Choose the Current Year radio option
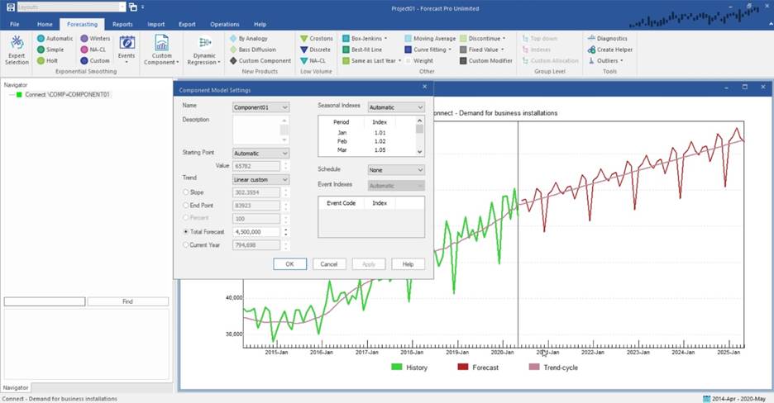The width and height of the screenshot is (774, 403). point(185,245)
